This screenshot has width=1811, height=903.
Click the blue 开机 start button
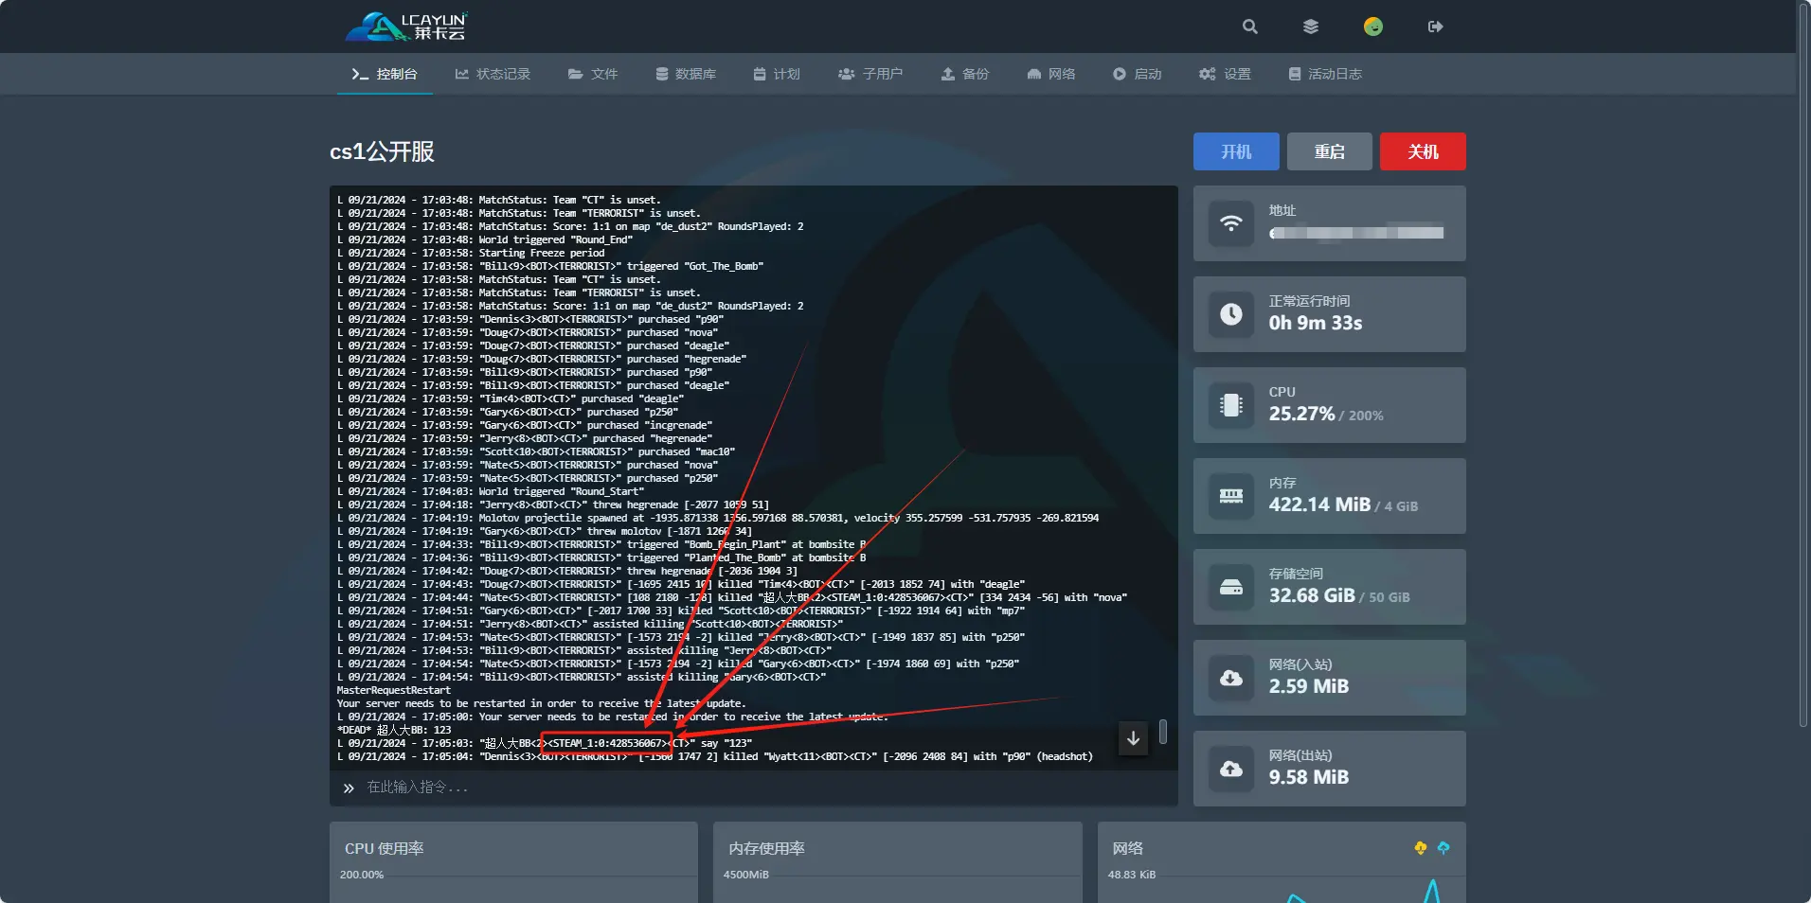point(1236,151)
